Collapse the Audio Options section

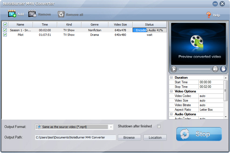[171, 114]
